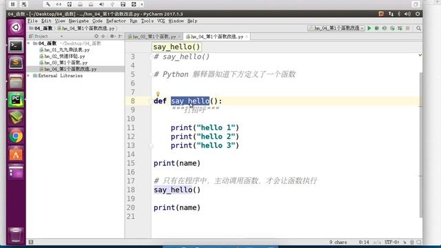Select hm_02_快速体验.py in project tree
The width and height of the screenshot is (441, 248).
(62, 56)
